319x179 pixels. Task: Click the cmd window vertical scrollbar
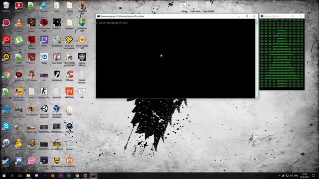click(x=257, y=59)
